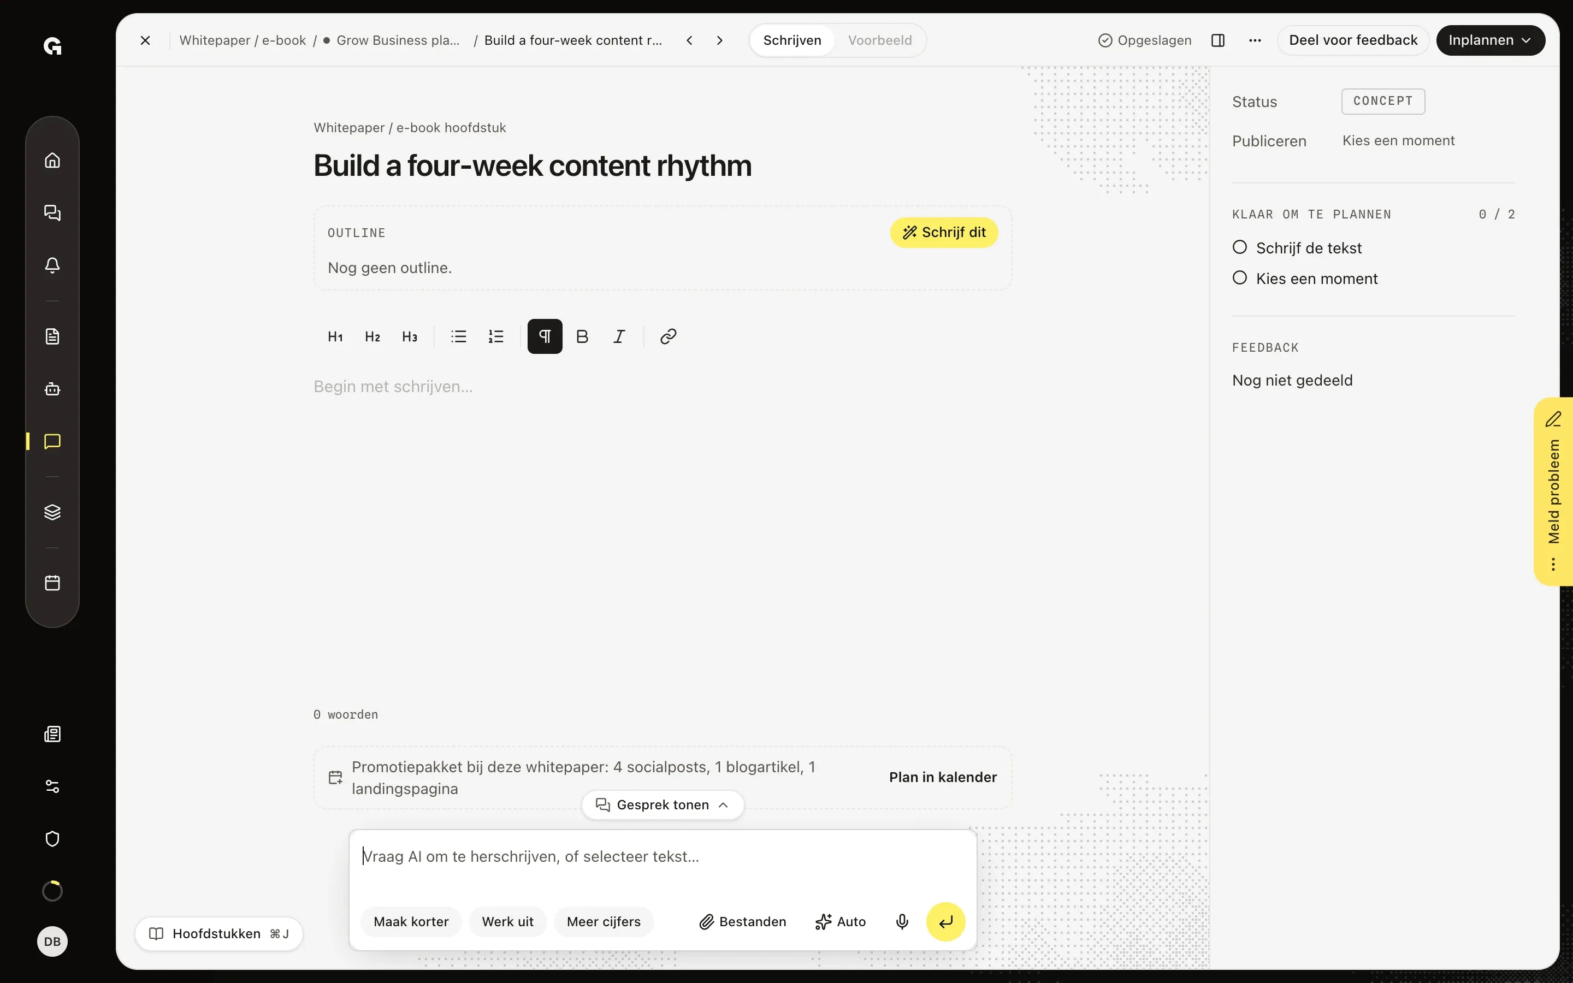Expand the Inplannen dropdown button
Screen dimensions: 1573x983
1491,40
